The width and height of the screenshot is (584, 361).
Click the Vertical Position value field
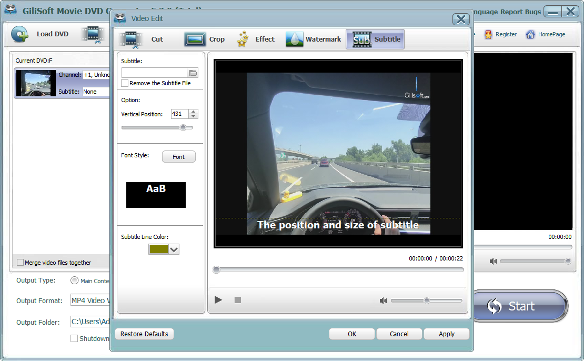[x=179, y=114]
